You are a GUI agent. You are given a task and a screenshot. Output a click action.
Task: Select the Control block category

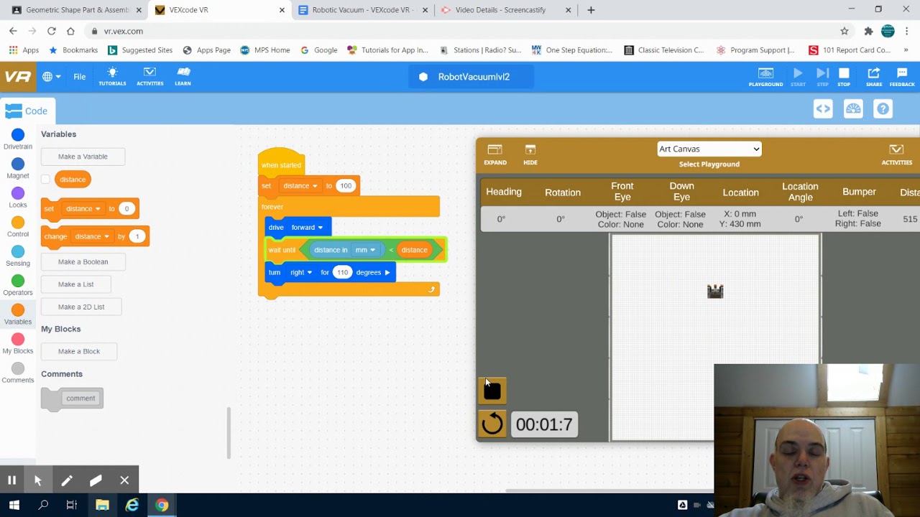[x=18, y=227]
